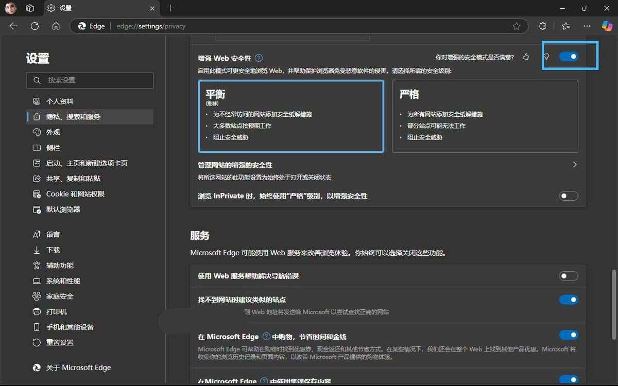
Task: Open 系统和性能 settings section
Action: pos(90,281)
